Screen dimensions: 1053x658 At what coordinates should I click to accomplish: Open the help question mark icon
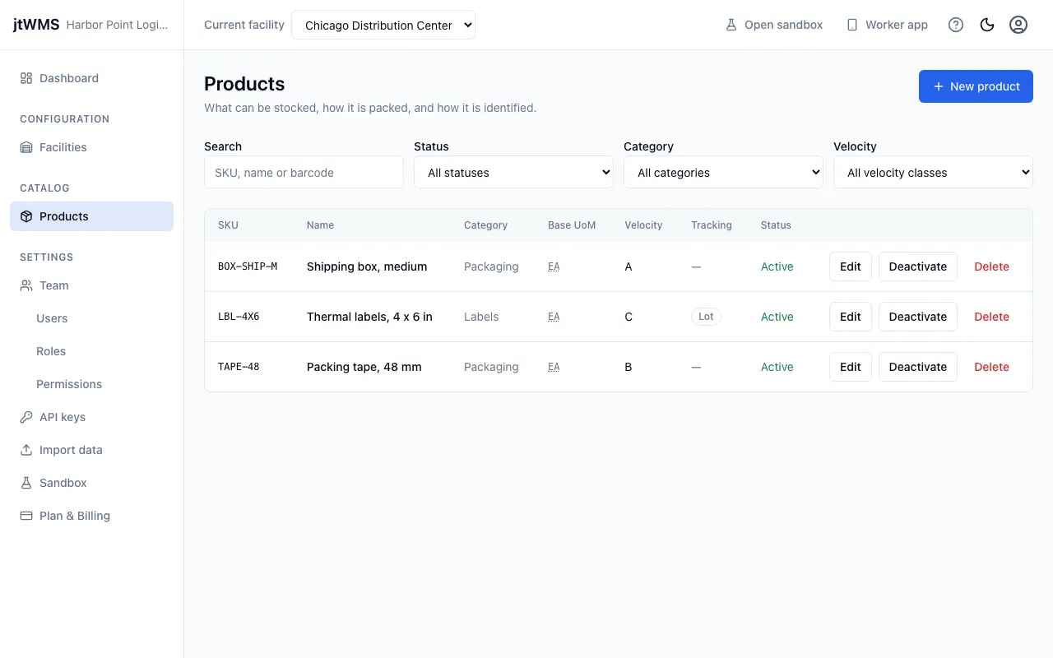click(956, 25)
